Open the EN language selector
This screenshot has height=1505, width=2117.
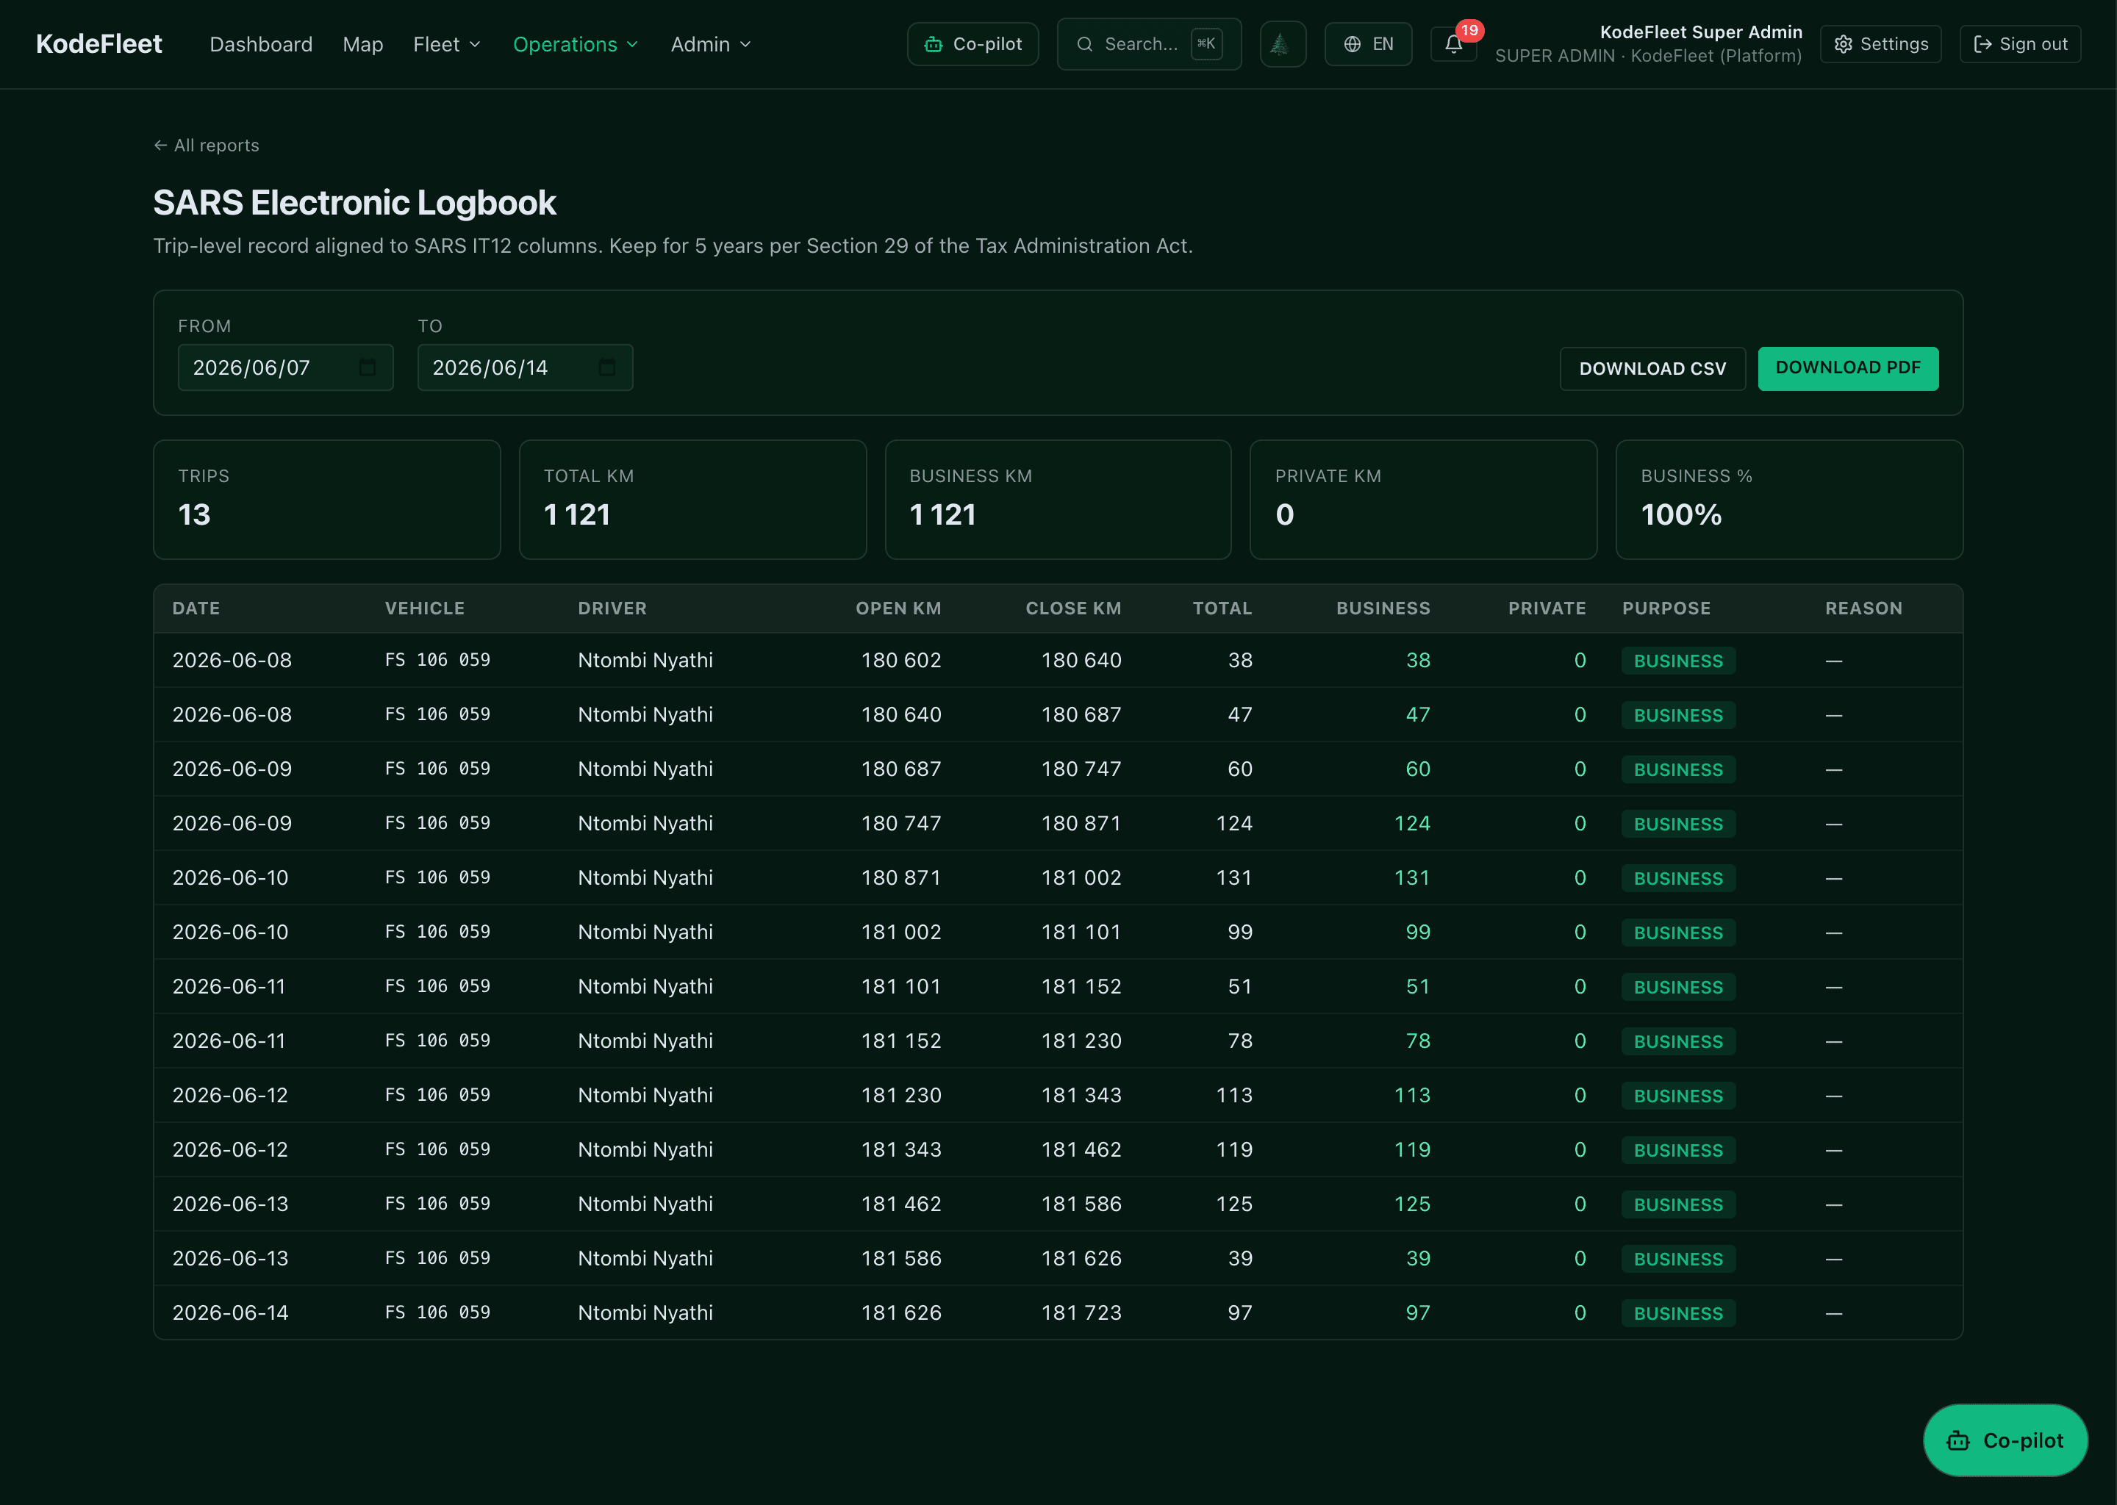[1367, 43]
